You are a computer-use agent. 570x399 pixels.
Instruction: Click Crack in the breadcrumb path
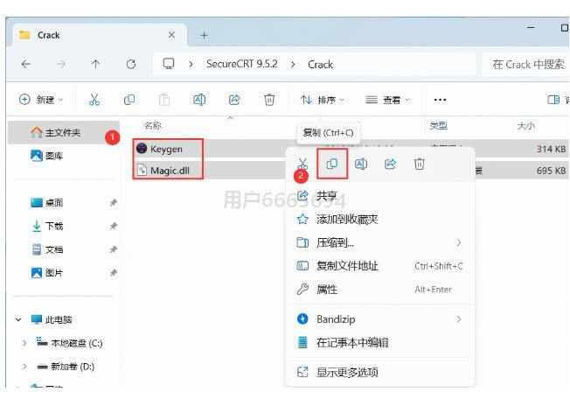point(320,65)
